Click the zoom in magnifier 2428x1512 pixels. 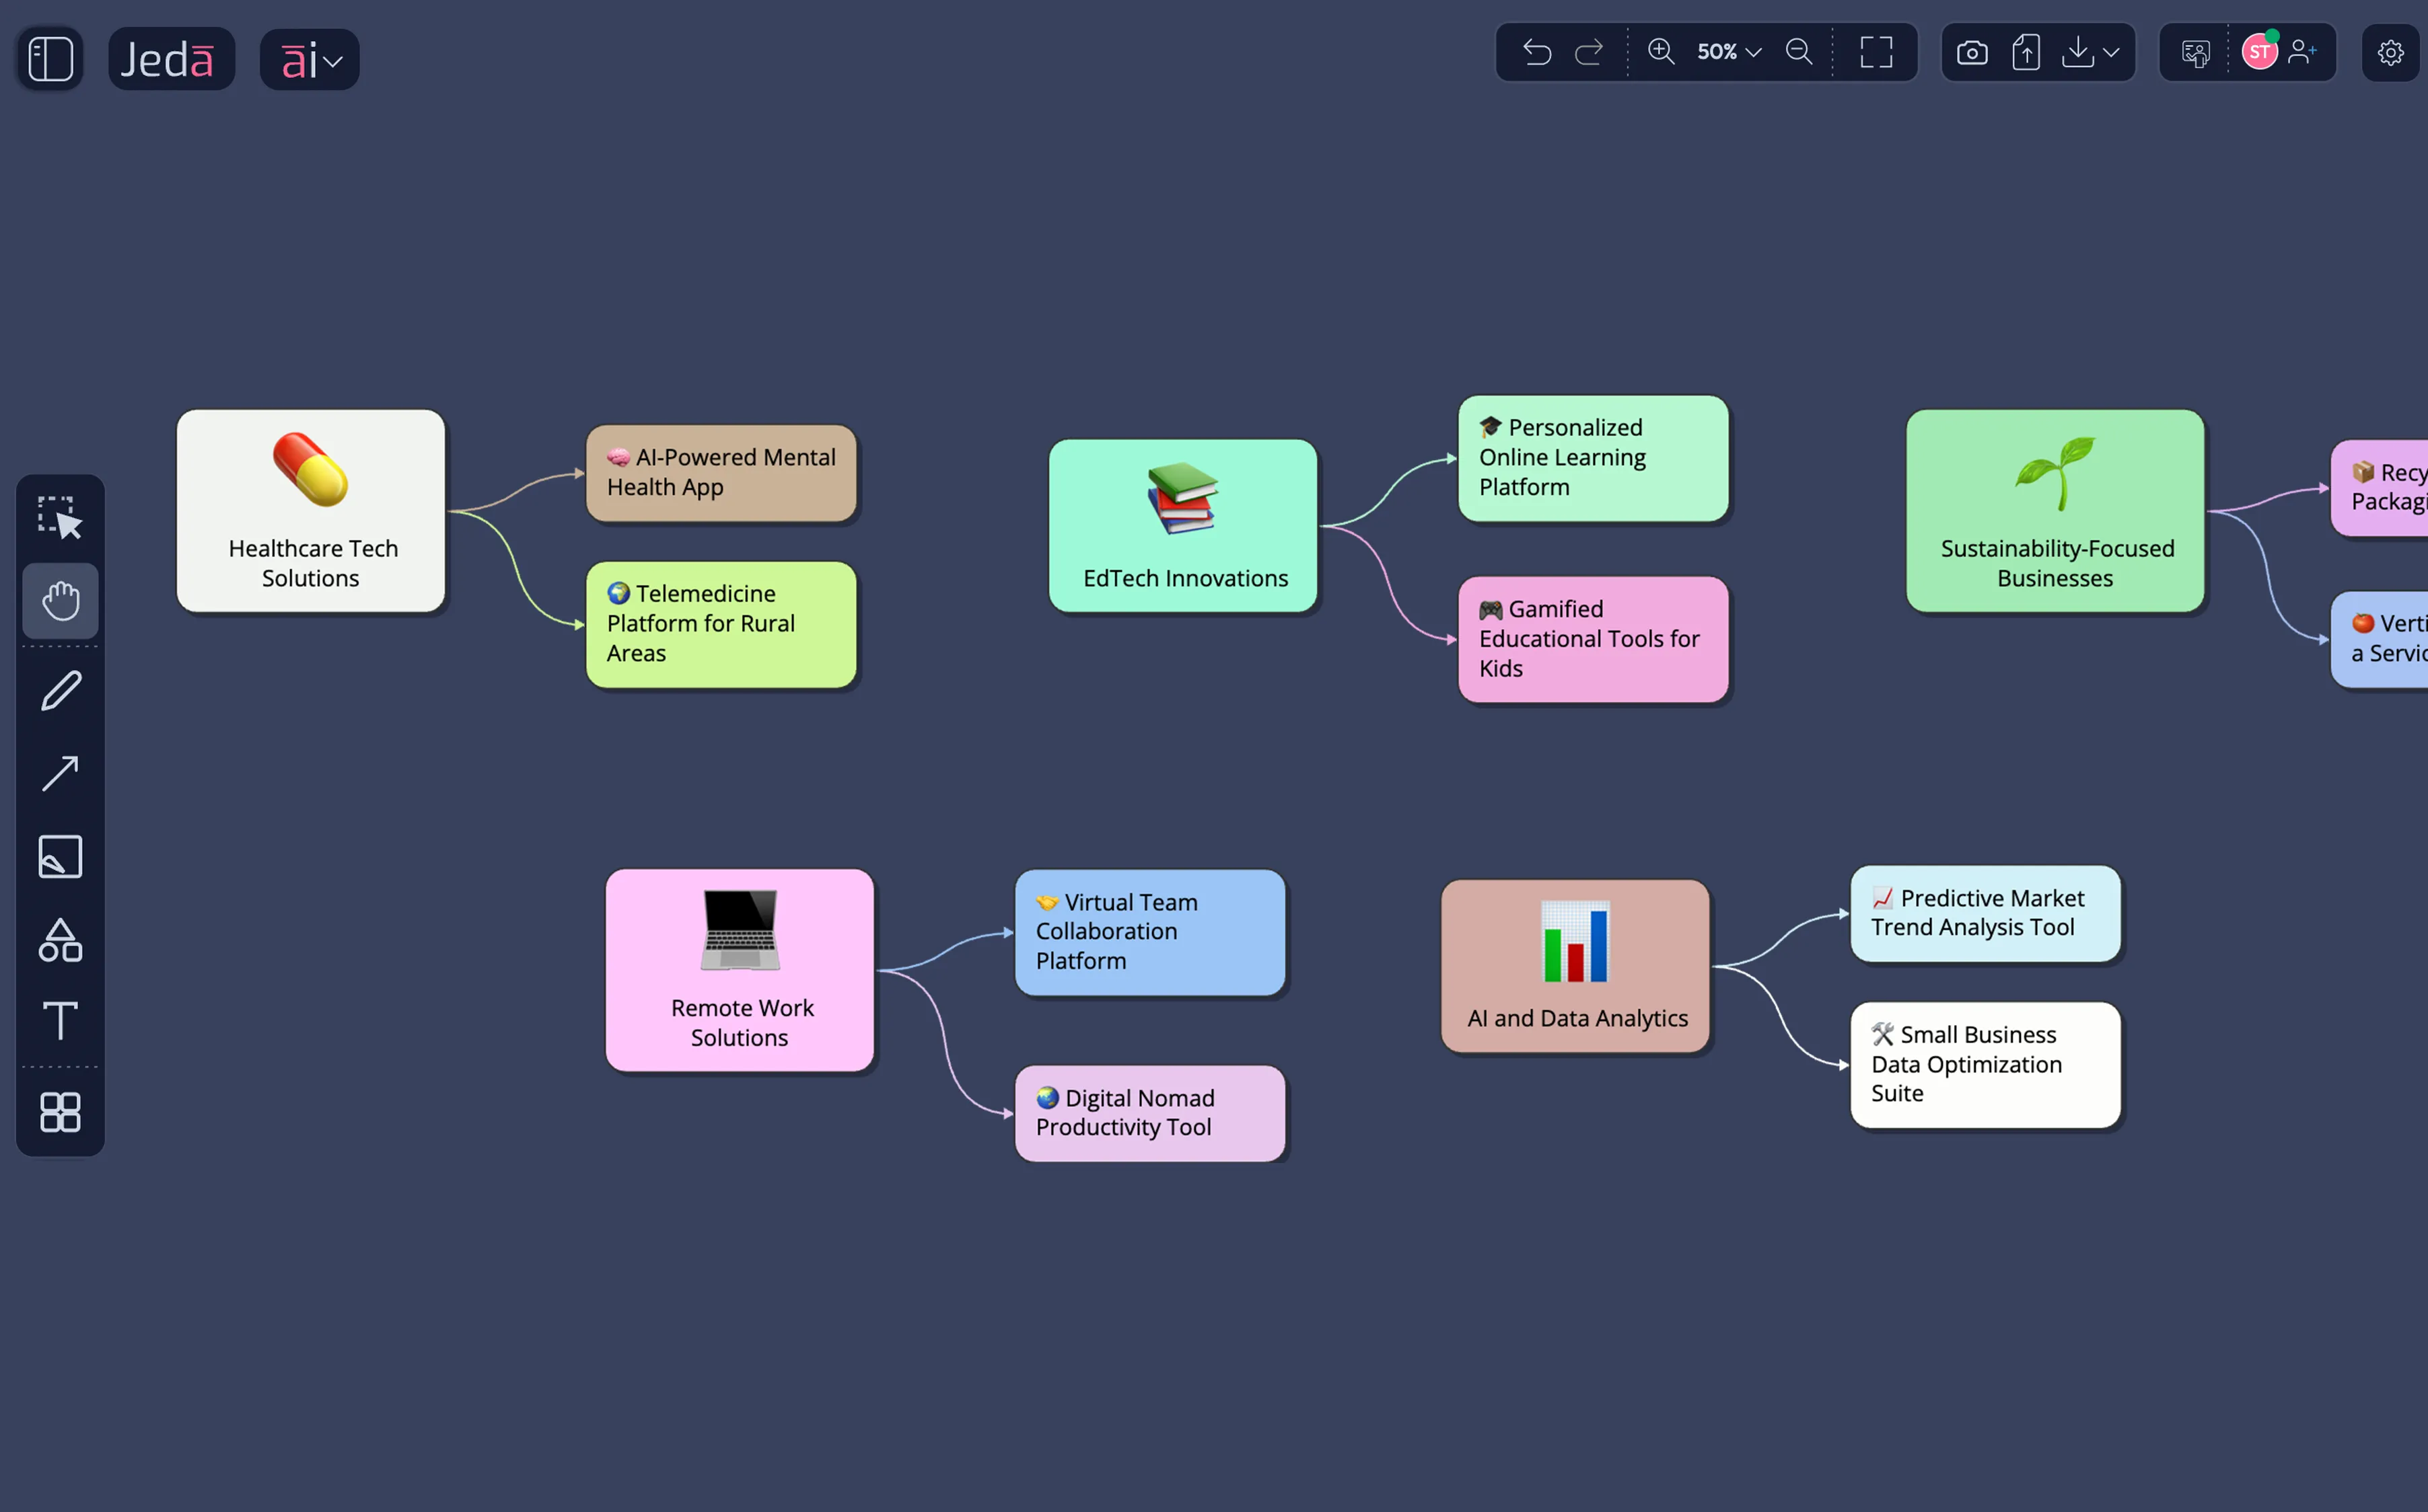click(1661, 52)
